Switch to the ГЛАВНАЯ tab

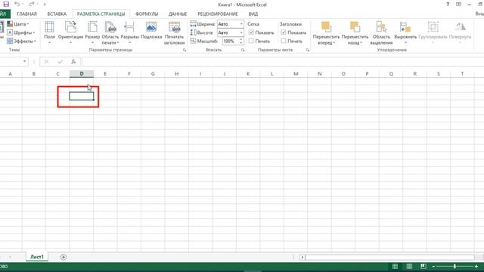click(27, 14)
